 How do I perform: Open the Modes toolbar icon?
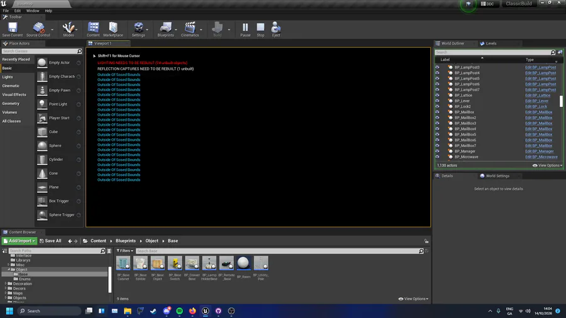coord(68,29)
